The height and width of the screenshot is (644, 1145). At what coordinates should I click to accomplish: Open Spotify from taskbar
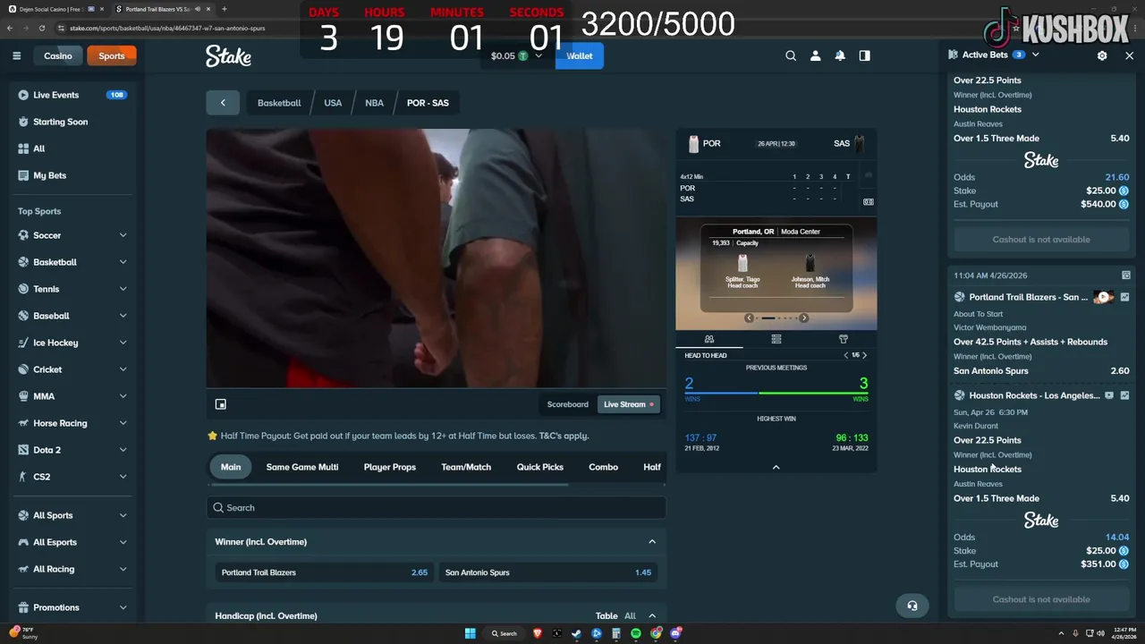pos(636,633)
